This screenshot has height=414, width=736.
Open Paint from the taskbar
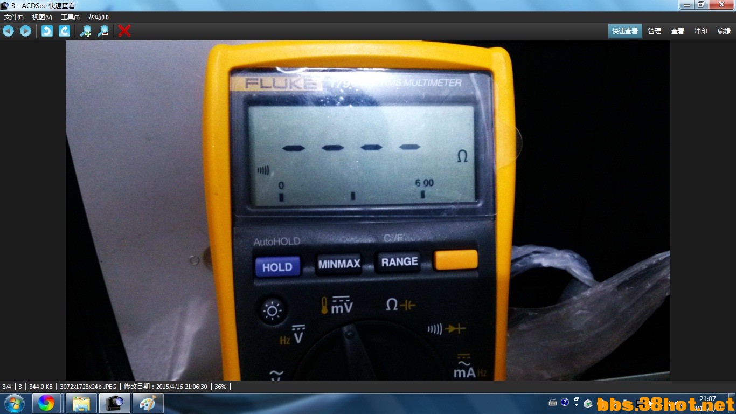[148, 403]
